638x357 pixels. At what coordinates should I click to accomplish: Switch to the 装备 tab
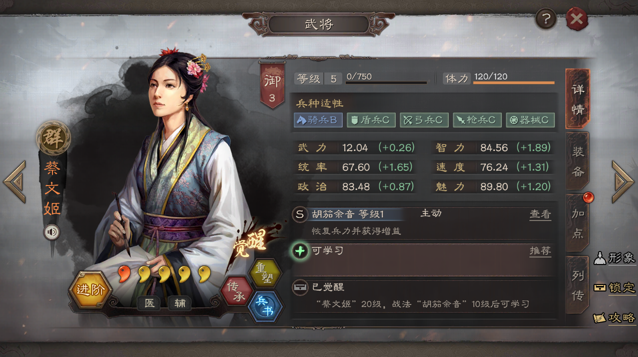577,160
